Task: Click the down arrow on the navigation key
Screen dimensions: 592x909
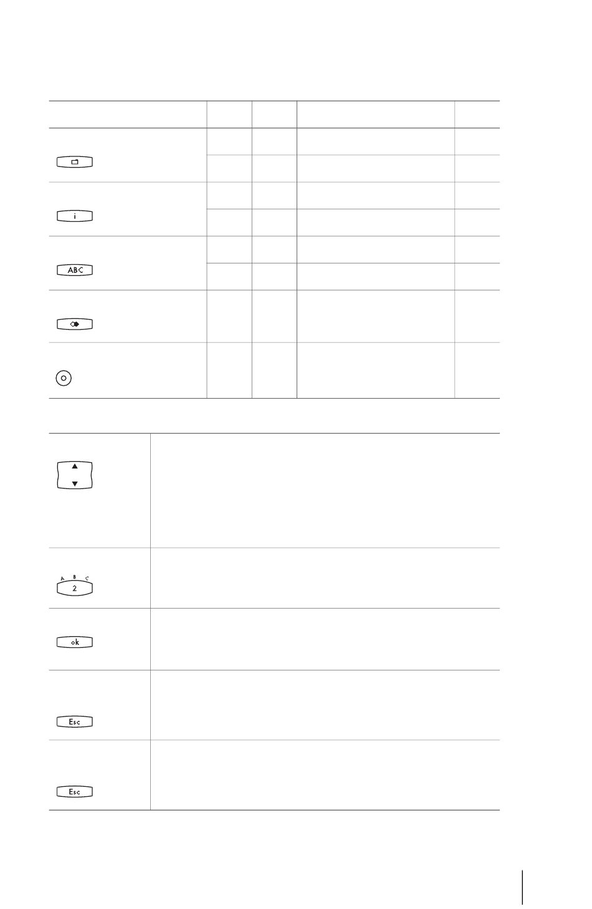Action: pos(75,483)
